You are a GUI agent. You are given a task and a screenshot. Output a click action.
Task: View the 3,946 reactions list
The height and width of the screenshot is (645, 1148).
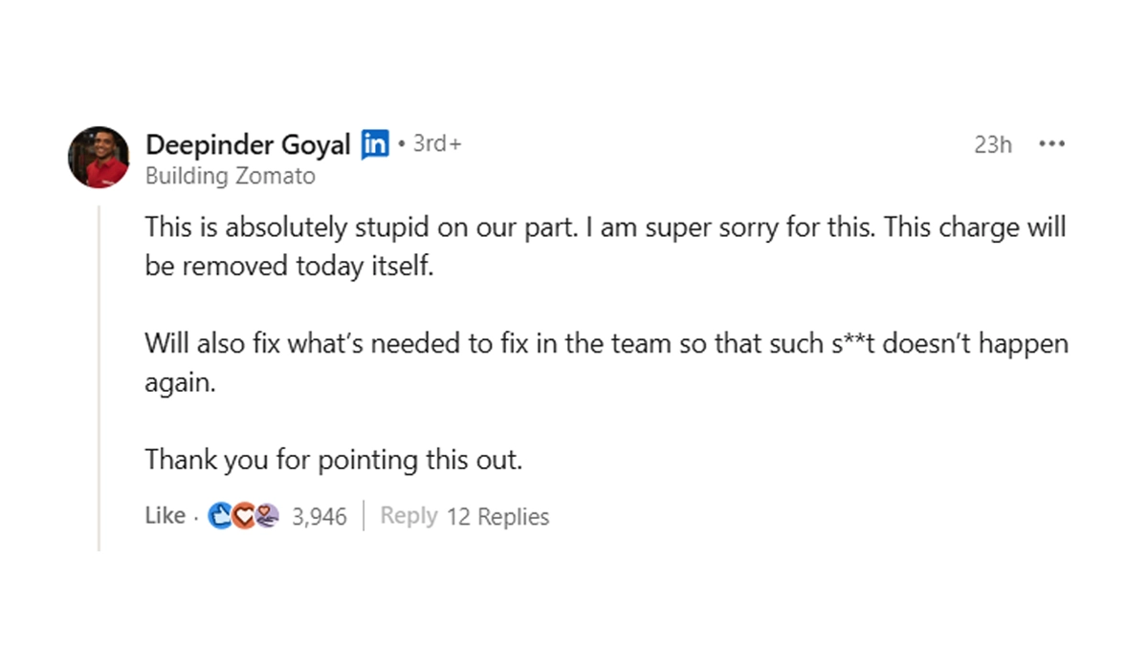(319, 517)
